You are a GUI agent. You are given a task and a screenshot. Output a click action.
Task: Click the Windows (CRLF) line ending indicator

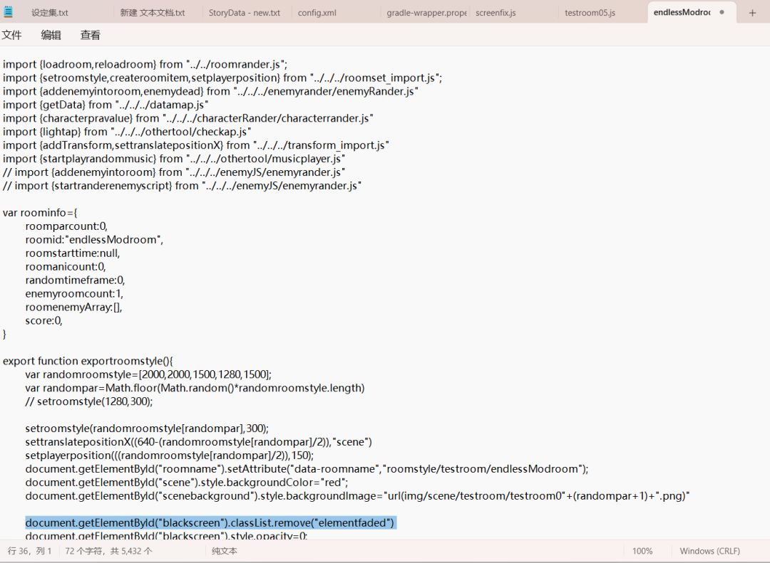[x=709, y=551]
